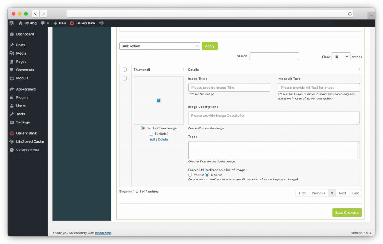The image size is (383, 244).
Task: Click the browser reload icon
Action: pyautogui.click(x=350, y=14)
